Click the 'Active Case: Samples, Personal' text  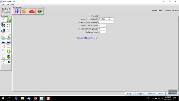click(165, 10)
